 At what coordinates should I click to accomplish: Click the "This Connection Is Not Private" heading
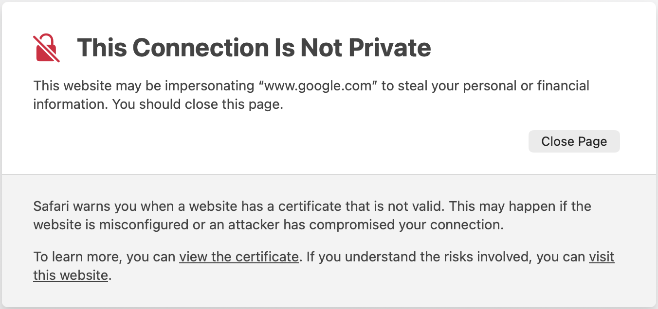(254, 48)
